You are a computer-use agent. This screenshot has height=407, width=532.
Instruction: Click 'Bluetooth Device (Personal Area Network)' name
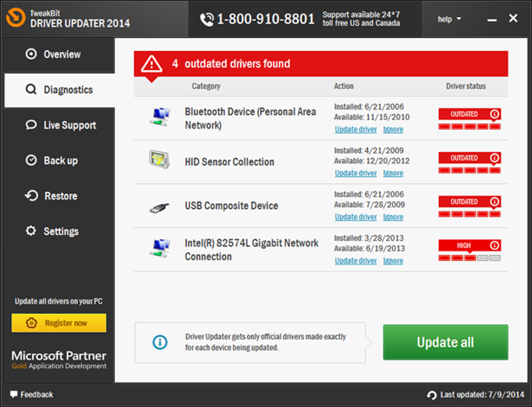[x=250, y=118]
